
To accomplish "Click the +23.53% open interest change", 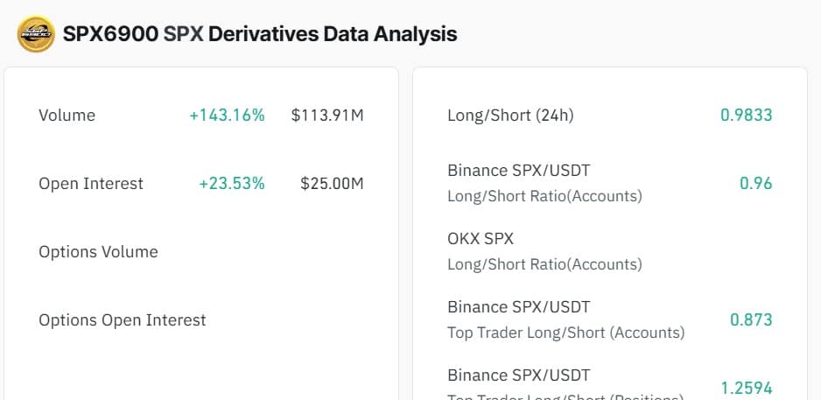I will 232,184.
